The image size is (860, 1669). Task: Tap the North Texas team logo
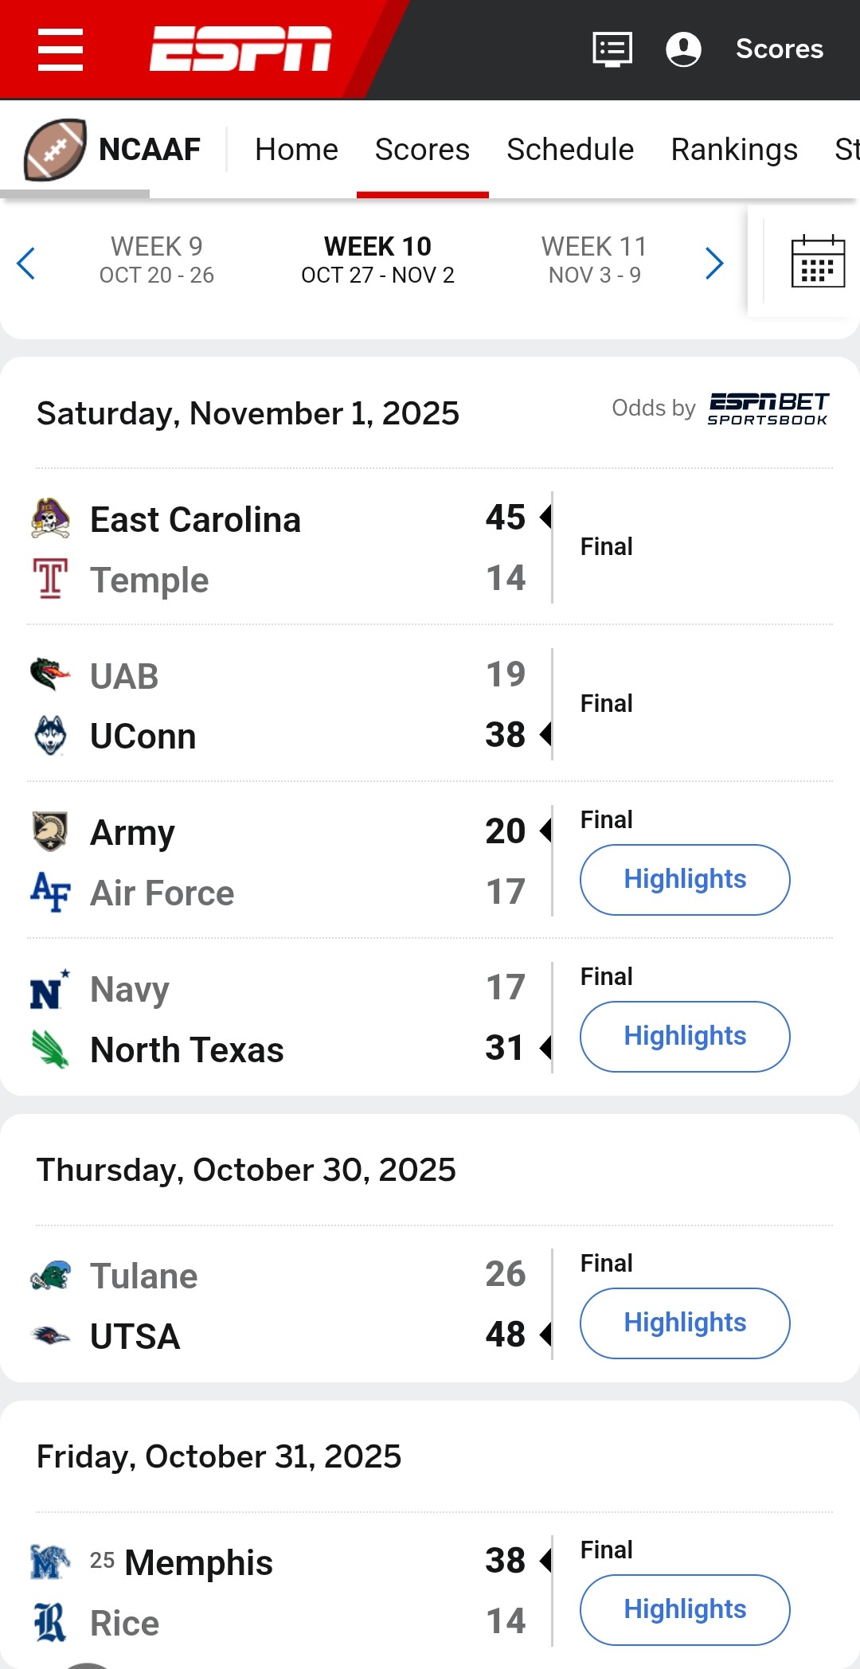point(50,1049)
